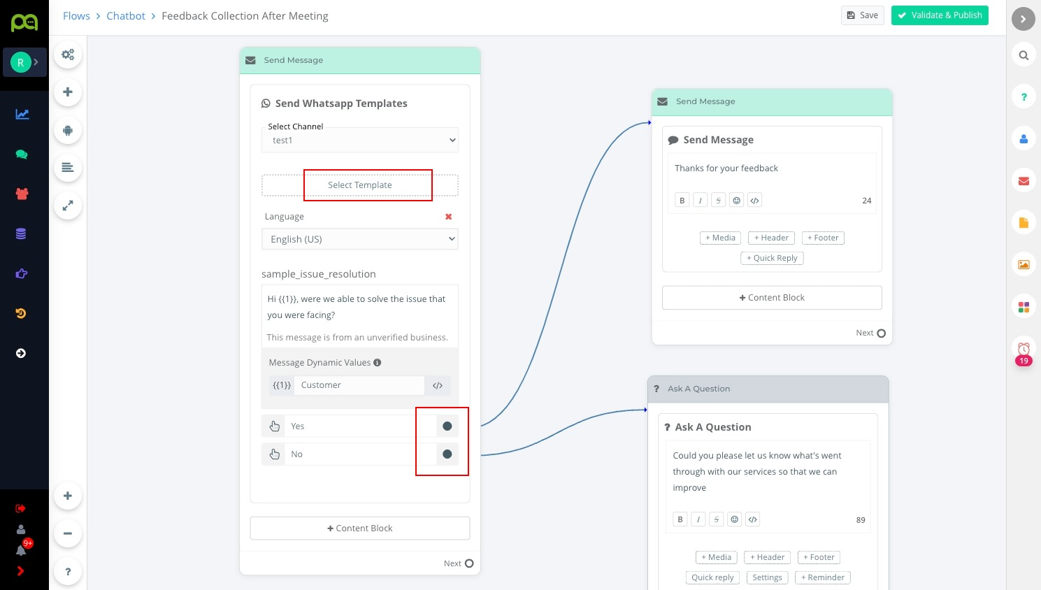The image size is (1041, 590).
Task: Expand the English (US) language dropdown
Action: pos(360,239)
